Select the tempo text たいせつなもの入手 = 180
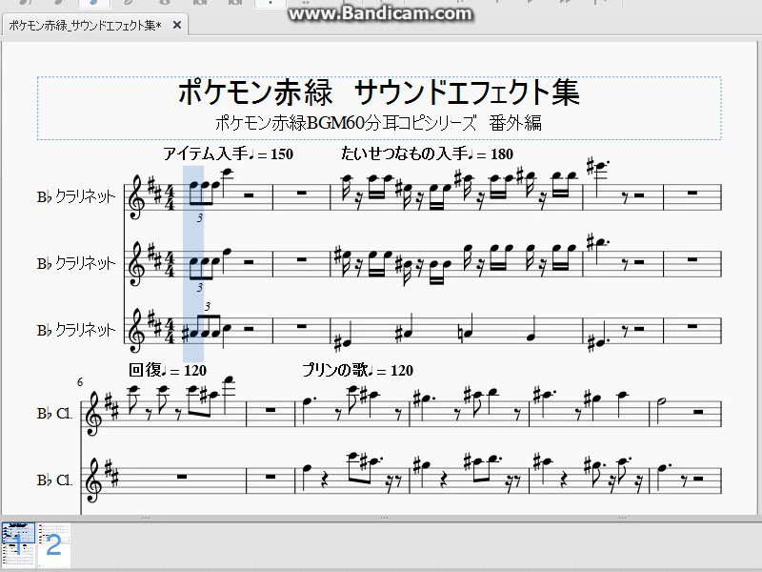Viewport: 762px width, 572px height. click(x=427, y=153)
